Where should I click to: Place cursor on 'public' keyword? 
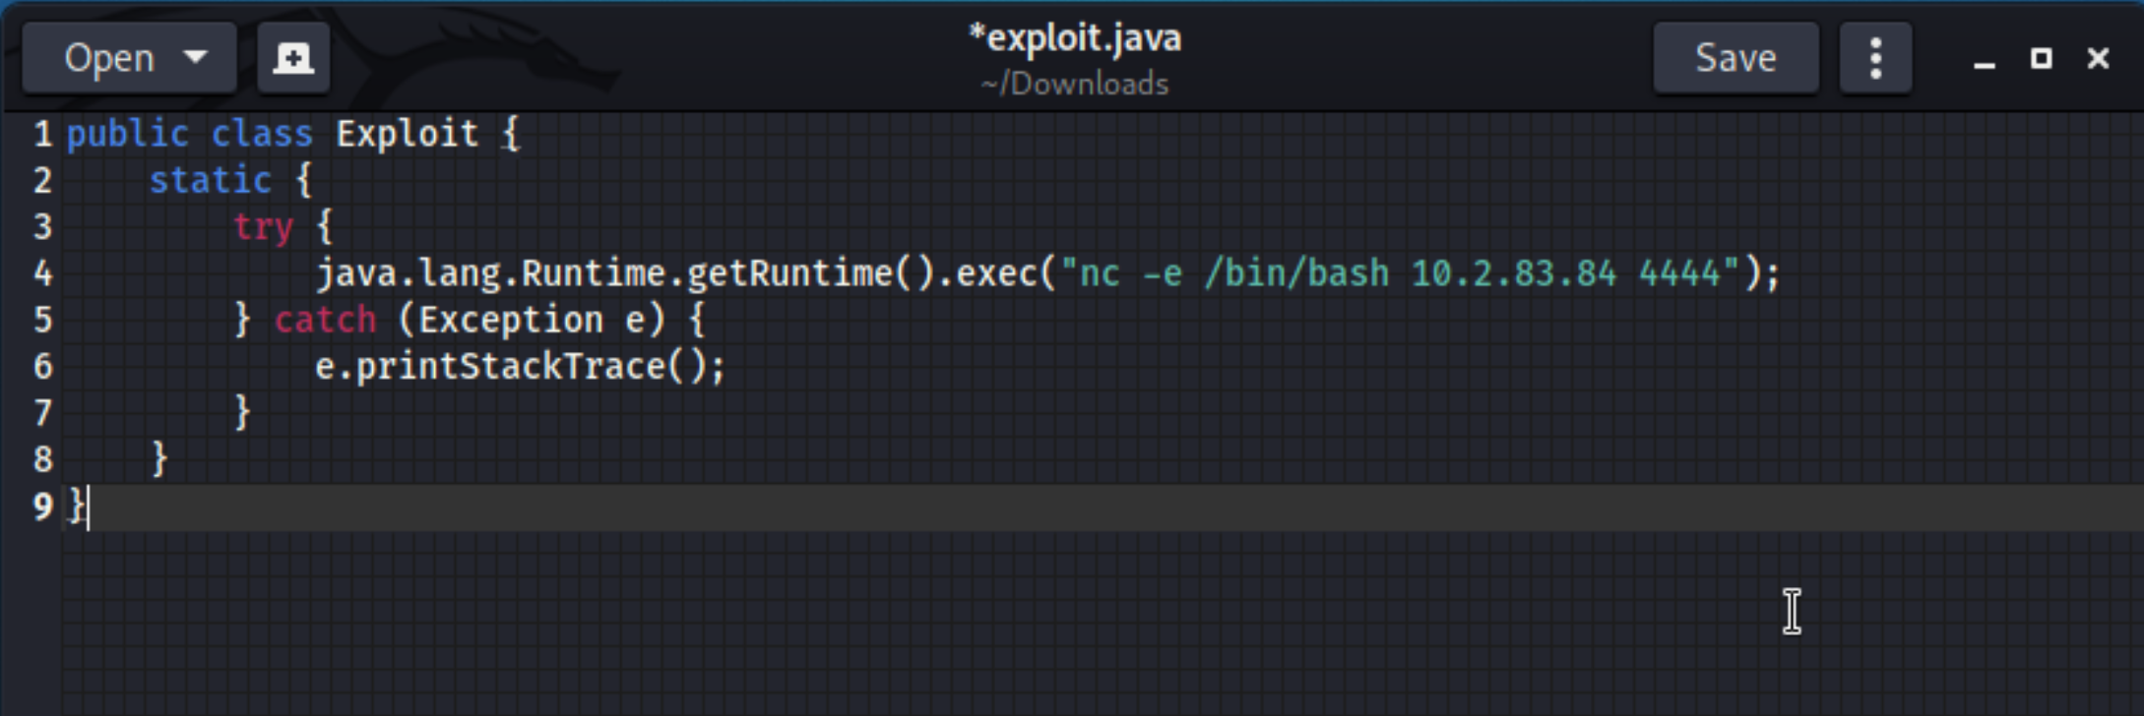pos(127,134)
